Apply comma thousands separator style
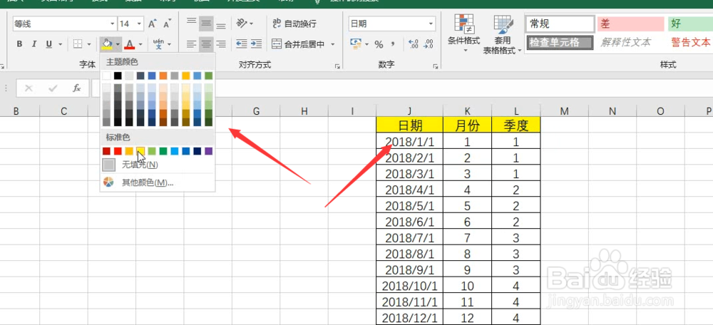The width and height of the screenshot is (713, 325). [393, 44]
